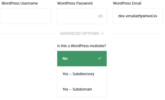This screenshot has width=165, height=100.
Task: Click the checkmark on the No option
Action: point(99,58)
